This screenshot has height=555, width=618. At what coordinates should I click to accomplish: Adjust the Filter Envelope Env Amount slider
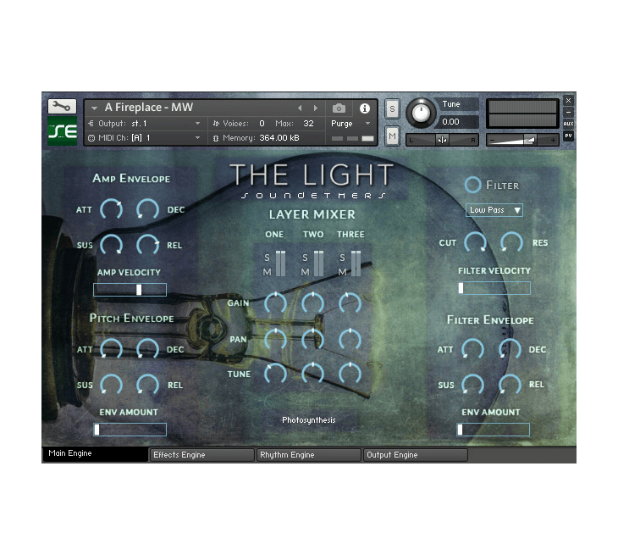[x=494, y=430]
